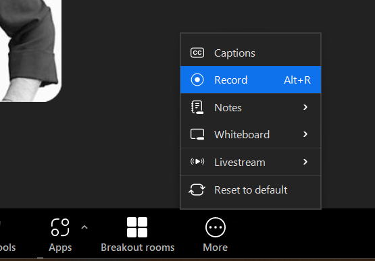
Task: Click the More label in toolbar
Action: pos(216,248)
